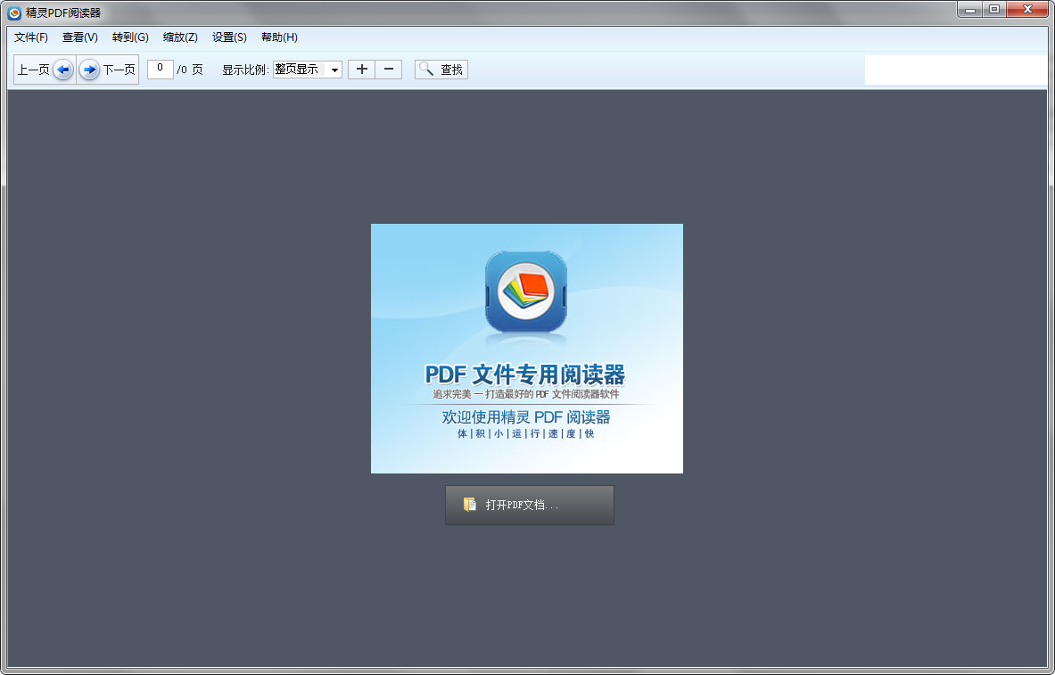Click the search box at top right
The image size is (1055, 675).
tap(956, 69)
